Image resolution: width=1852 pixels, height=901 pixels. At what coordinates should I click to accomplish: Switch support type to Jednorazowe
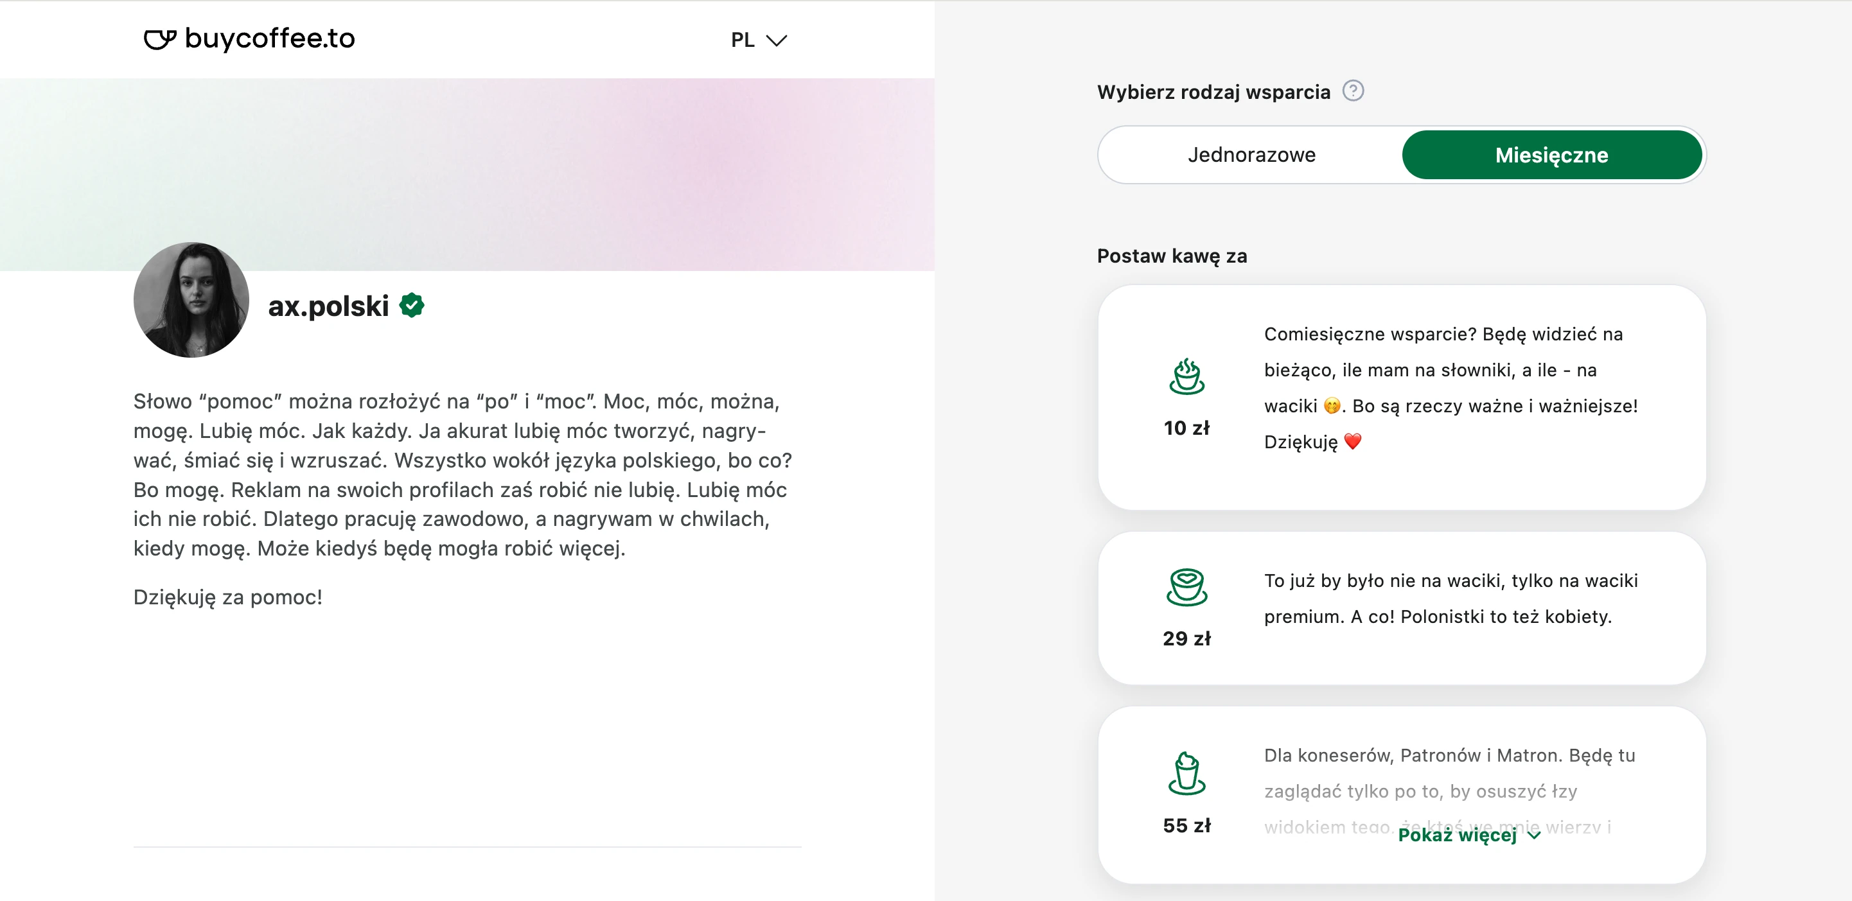click(1251, 155)
